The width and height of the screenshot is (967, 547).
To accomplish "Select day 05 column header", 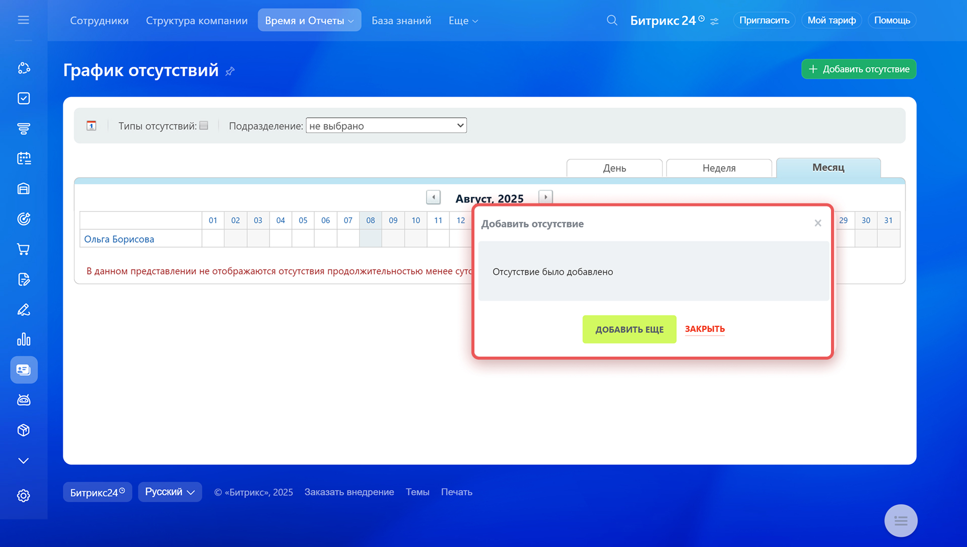I will pyautogui.click(x=303, y=220).
